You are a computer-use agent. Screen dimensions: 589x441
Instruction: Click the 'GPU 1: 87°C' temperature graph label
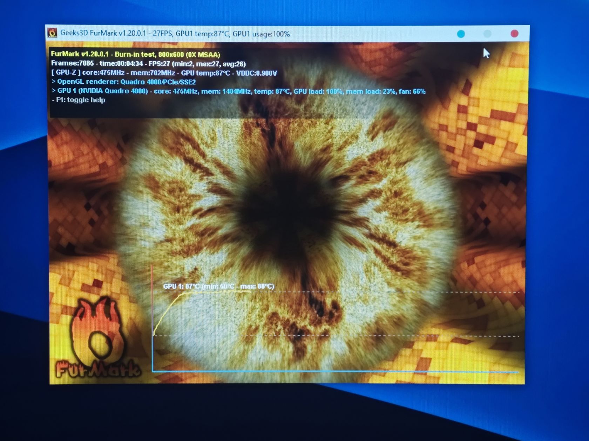[x=218, y=286]
